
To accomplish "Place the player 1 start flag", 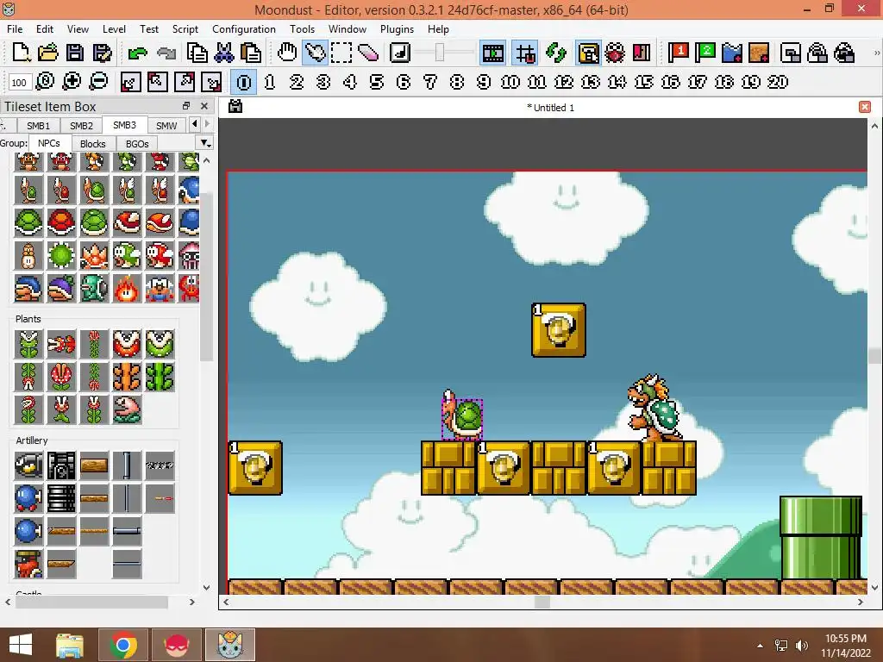I will pyautogui.click(x=679, y=53).
